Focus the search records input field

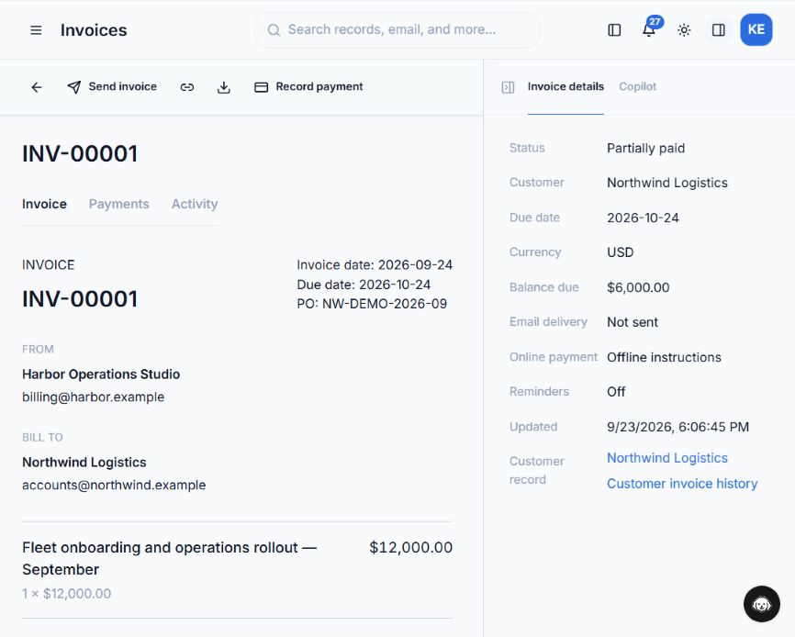click(397, 30)
